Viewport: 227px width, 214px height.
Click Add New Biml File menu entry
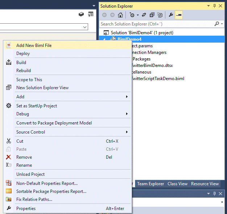point(67,45)
